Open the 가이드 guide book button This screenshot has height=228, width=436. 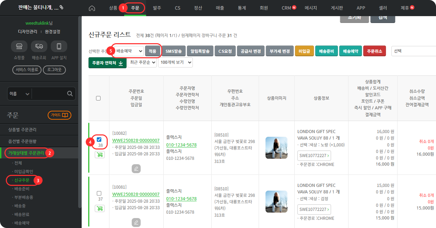(x=59, y=115)
